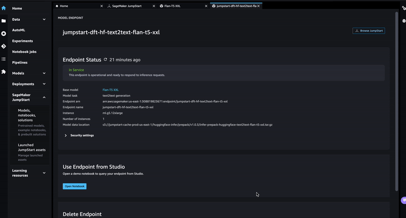Click the Endpoint arn value text
Image resolution: width=406 pixels, height=218 pixels.
coord(165,101)
